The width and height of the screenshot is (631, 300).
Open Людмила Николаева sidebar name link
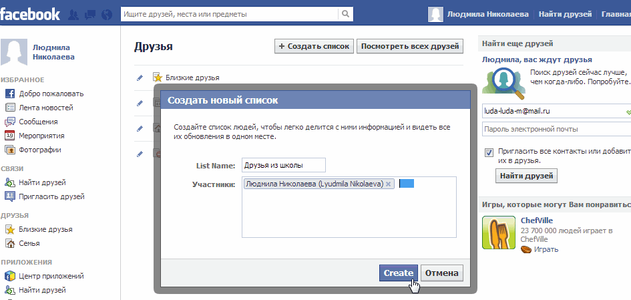coord(53,52)
